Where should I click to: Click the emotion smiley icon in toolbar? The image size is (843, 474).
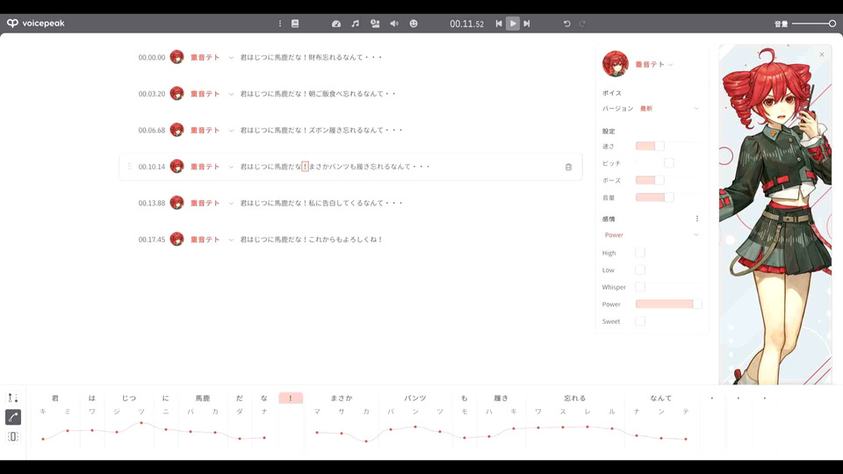click(414, 24)
